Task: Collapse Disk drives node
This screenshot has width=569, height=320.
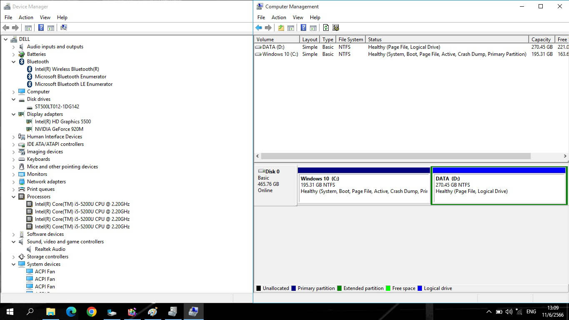Action: (x=13, y=99)
